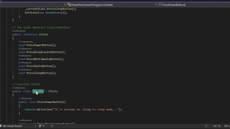This screenshot has height=129, width=230.
Task: Open the No issues found status entry
Action: coord(12,126)
